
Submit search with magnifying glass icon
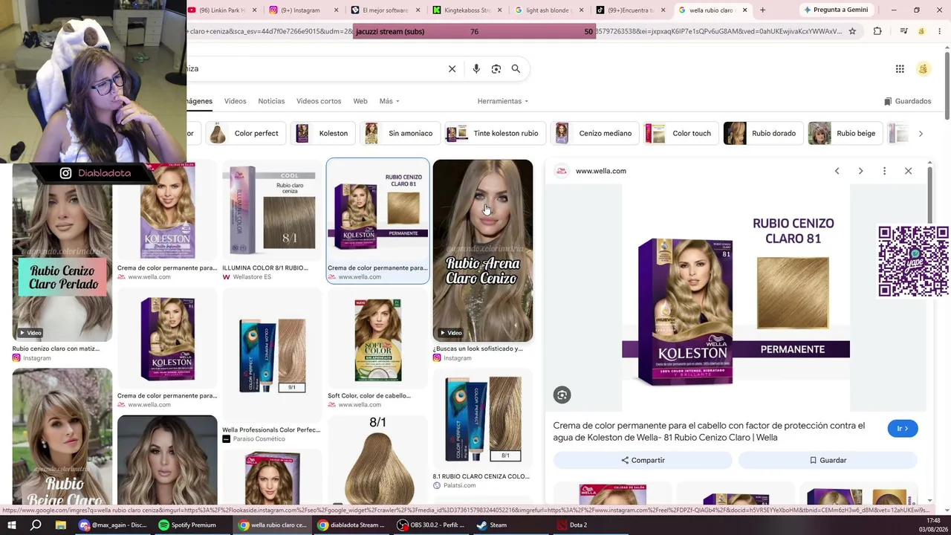click(516, 69)
